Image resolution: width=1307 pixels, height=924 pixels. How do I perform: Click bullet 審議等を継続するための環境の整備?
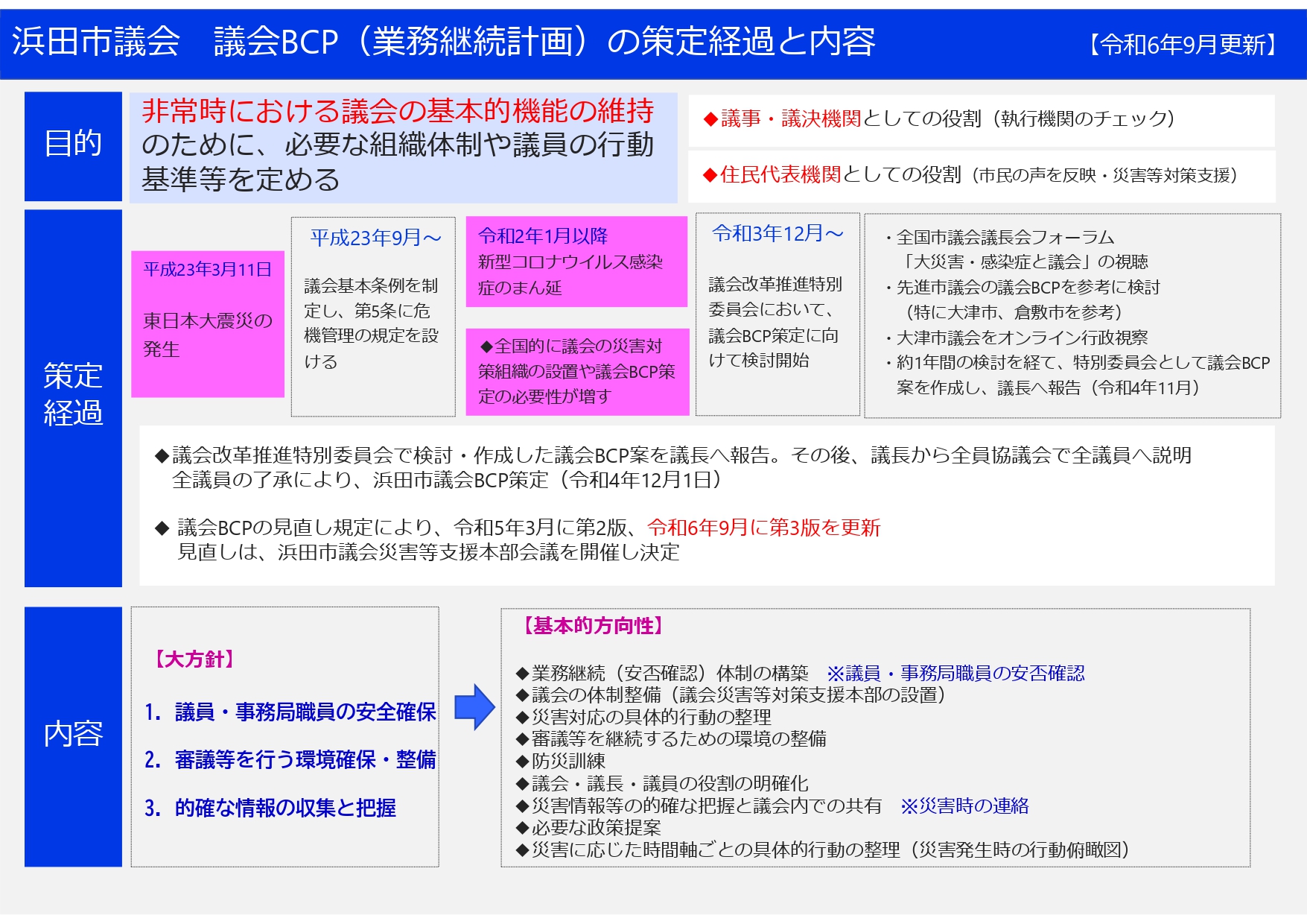click(672, 739)
